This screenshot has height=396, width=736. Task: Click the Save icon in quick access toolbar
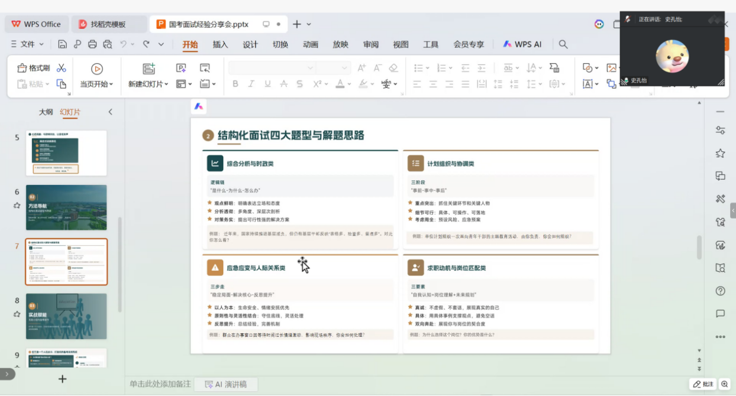point(63,44)
